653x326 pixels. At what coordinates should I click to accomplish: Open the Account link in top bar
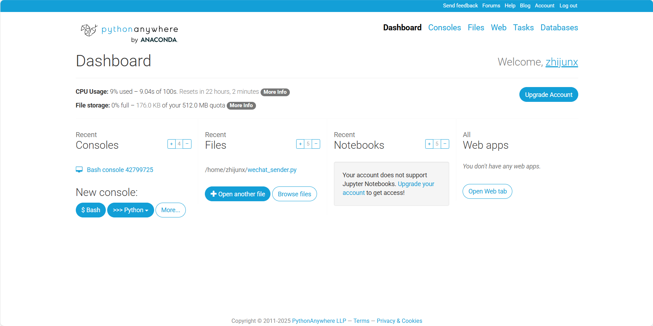(544, 6)
